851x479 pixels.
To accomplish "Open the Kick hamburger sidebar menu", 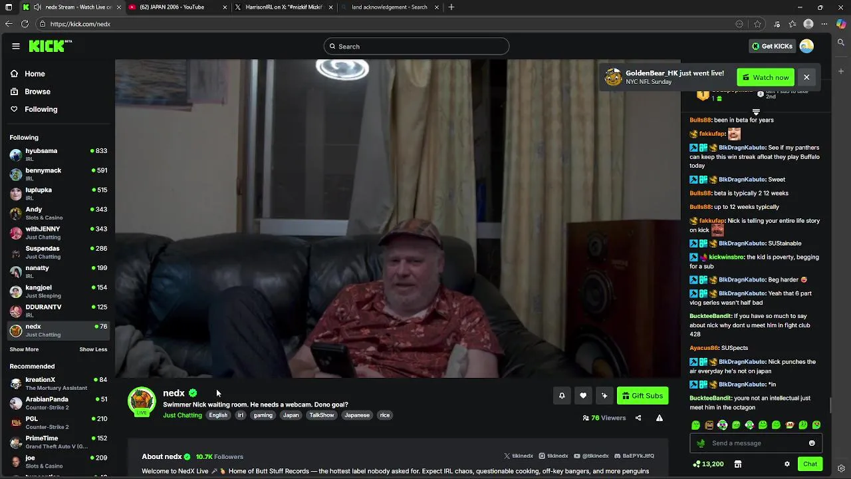I will click(x=16, y=46).
